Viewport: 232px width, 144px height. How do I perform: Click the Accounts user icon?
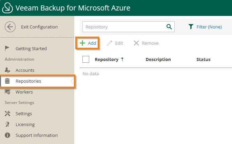tap(7, 70)
